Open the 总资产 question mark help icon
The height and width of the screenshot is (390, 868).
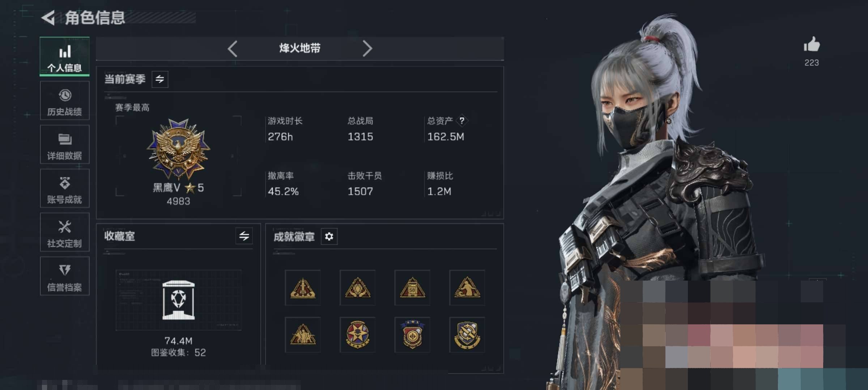(x=462, y=121)
